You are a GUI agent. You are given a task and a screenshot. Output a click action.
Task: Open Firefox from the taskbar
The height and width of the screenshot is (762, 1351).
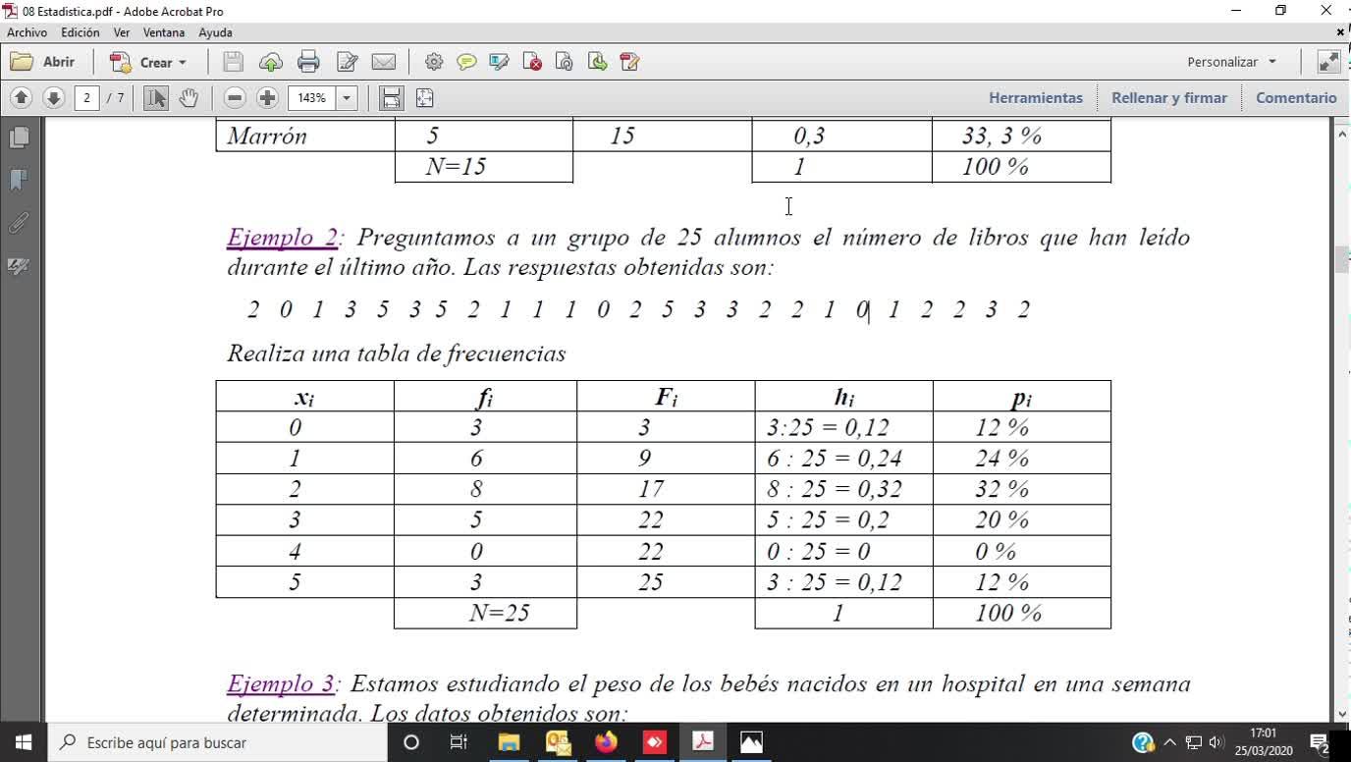pyautogui.click(x=606, y=742)
